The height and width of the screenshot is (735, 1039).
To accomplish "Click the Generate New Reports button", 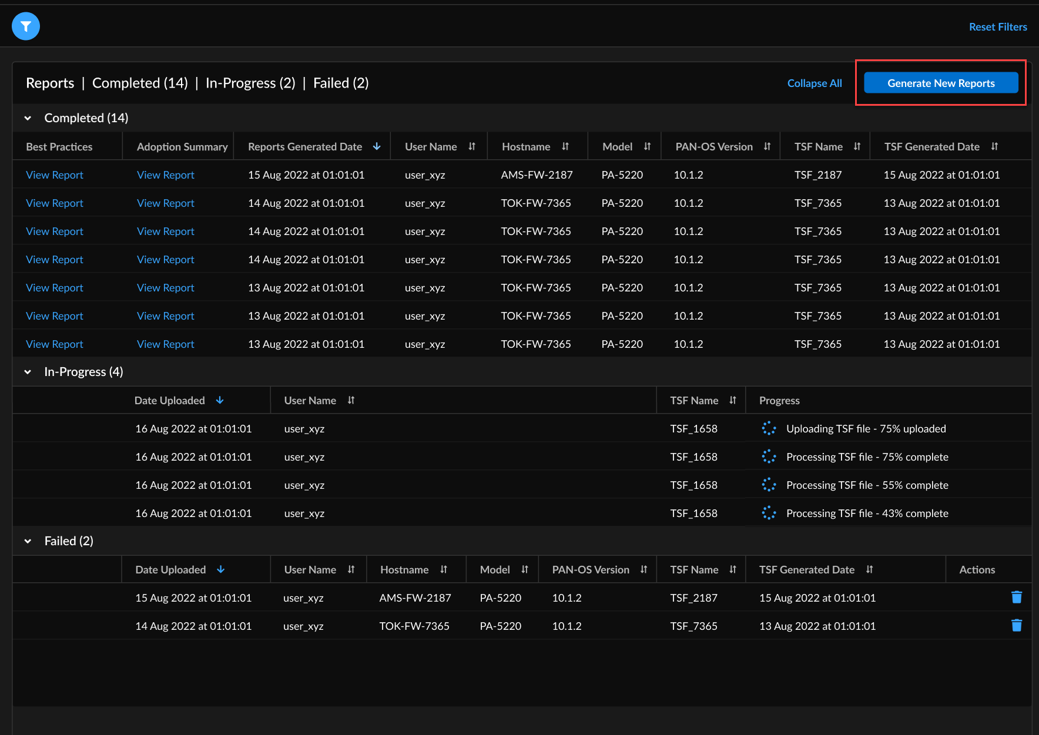I will [941, 83].
